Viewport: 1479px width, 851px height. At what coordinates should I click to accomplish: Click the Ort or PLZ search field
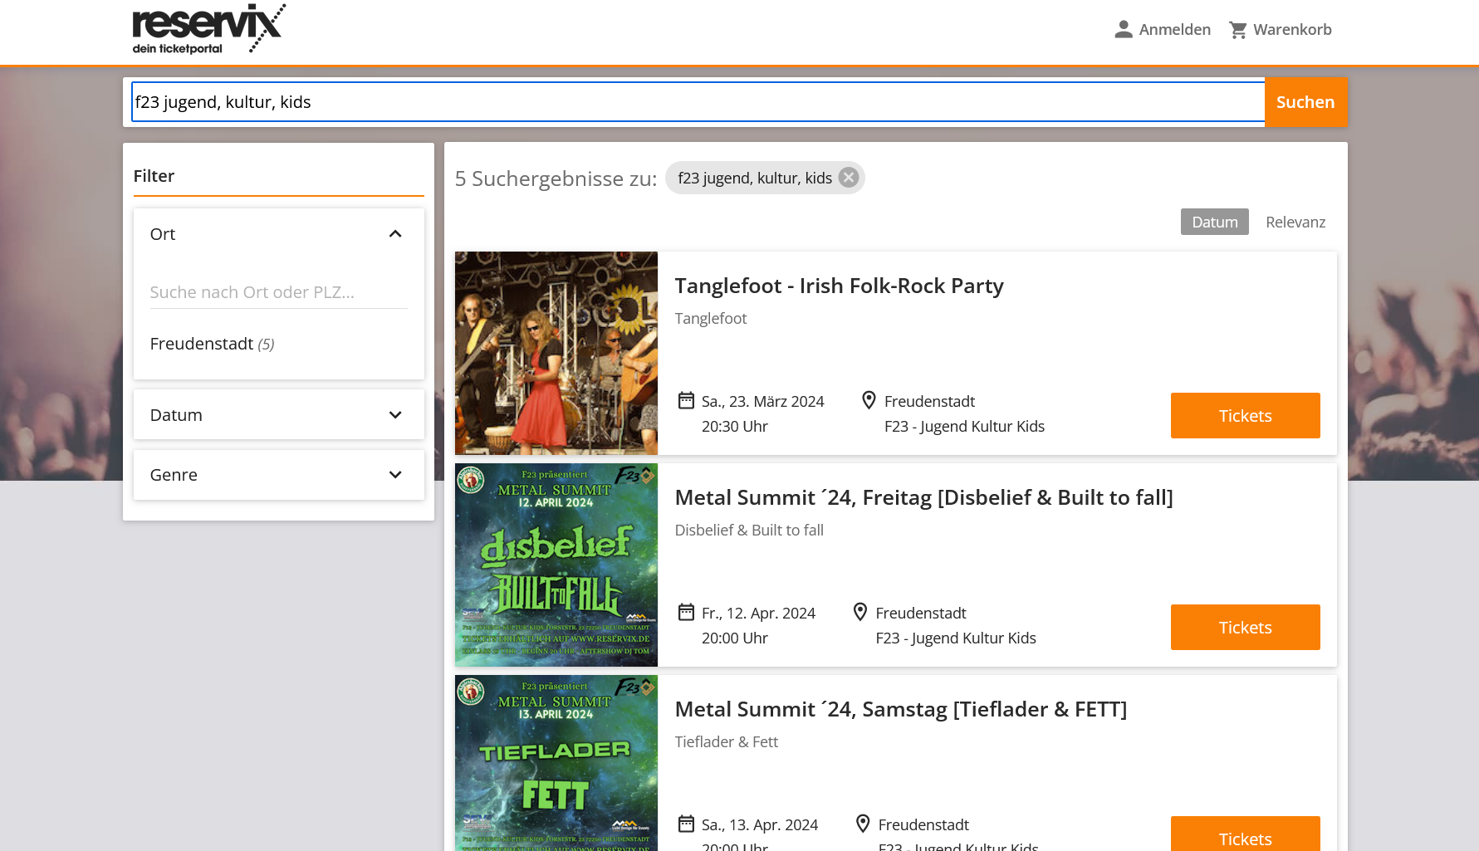point(278,292)
